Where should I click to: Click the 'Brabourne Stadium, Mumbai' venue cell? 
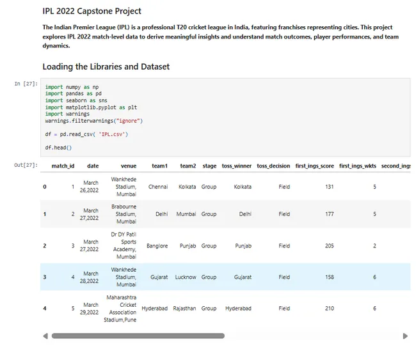(x=124, y=214)
